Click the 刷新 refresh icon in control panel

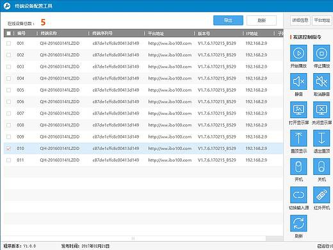[298, 223]
